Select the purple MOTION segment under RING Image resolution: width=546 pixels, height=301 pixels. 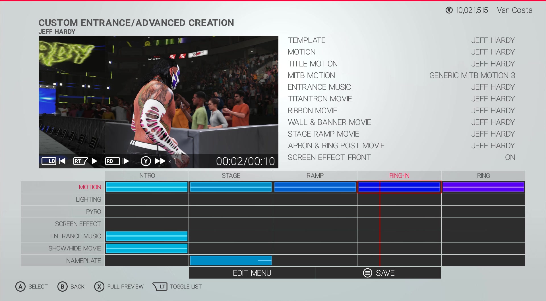483,187
